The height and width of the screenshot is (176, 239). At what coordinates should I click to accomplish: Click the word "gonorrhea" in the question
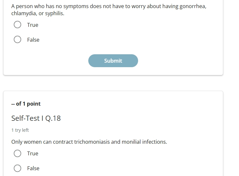193,6
